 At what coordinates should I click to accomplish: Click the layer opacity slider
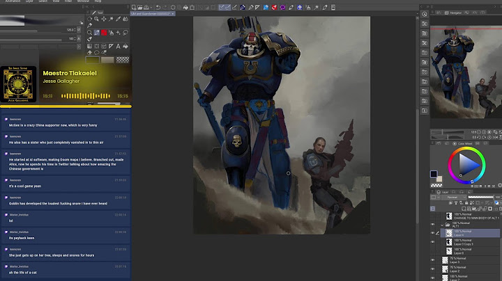click(481, 198)
